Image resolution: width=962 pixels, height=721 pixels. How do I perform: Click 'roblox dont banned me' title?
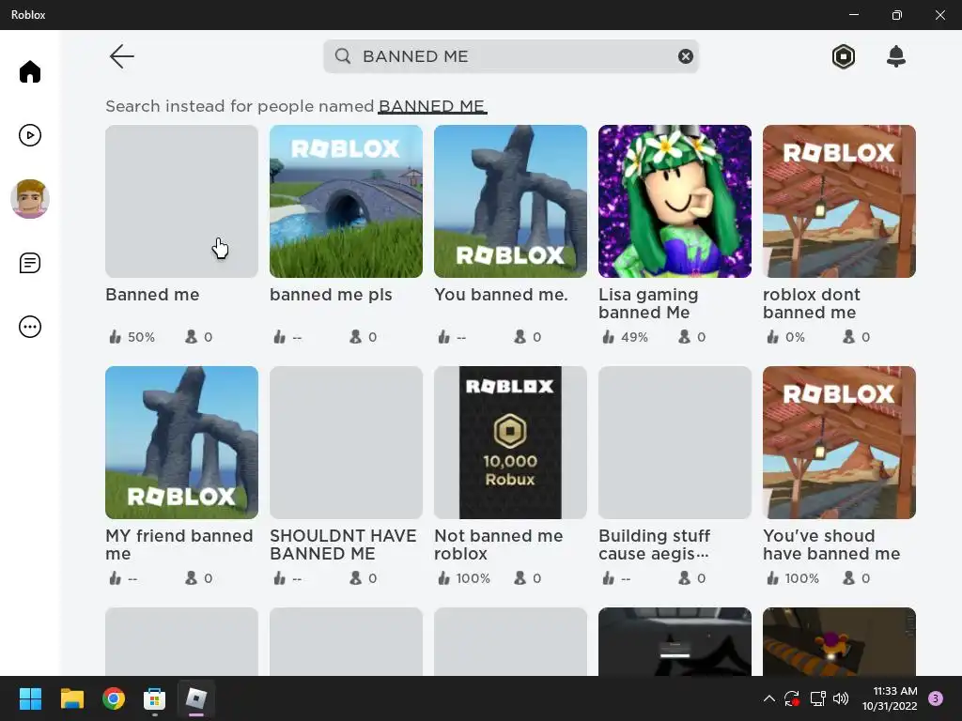[812, 303]
